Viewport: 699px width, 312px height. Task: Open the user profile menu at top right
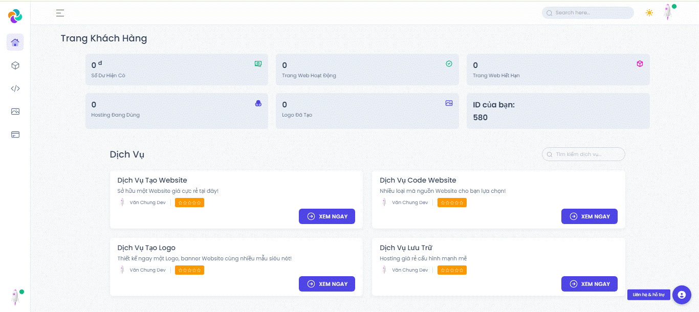[668, 12]
